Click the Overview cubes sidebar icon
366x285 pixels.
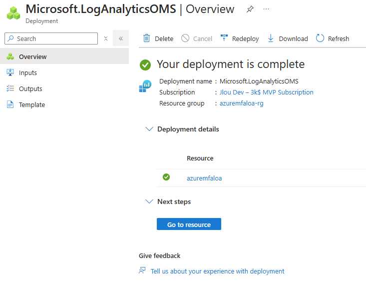pos(10,56)
